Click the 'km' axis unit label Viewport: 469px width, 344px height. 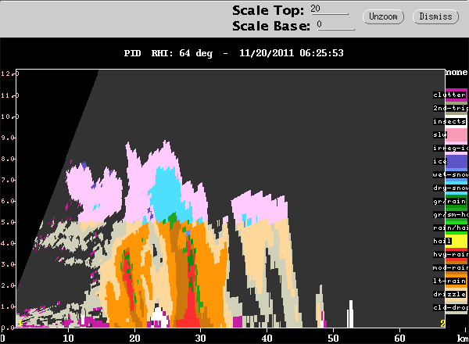tap(463, 339)
